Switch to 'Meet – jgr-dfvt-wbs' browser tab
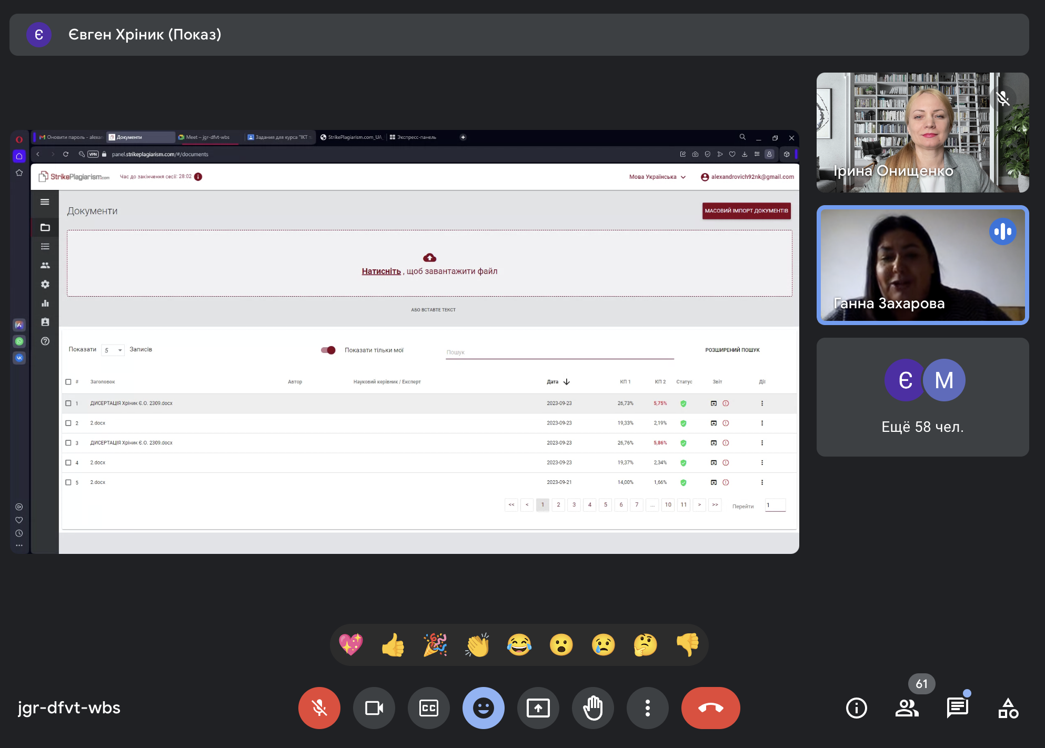1045x748 pixels. coord(207,137)
